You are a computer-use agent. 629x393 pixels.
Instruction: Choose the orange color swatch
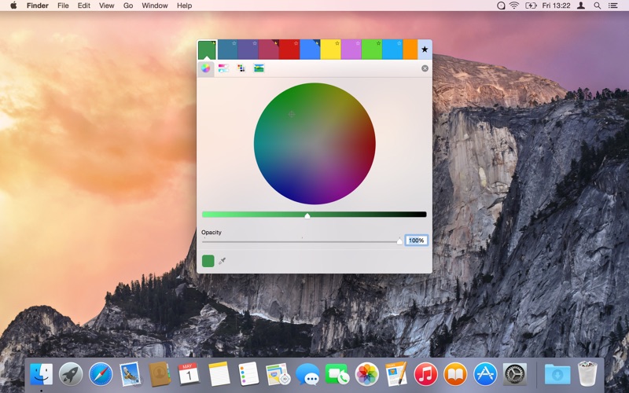410,50
